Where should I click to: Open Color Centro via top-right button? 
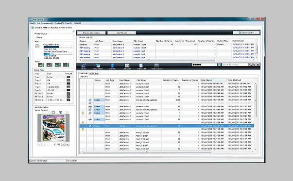246,33
